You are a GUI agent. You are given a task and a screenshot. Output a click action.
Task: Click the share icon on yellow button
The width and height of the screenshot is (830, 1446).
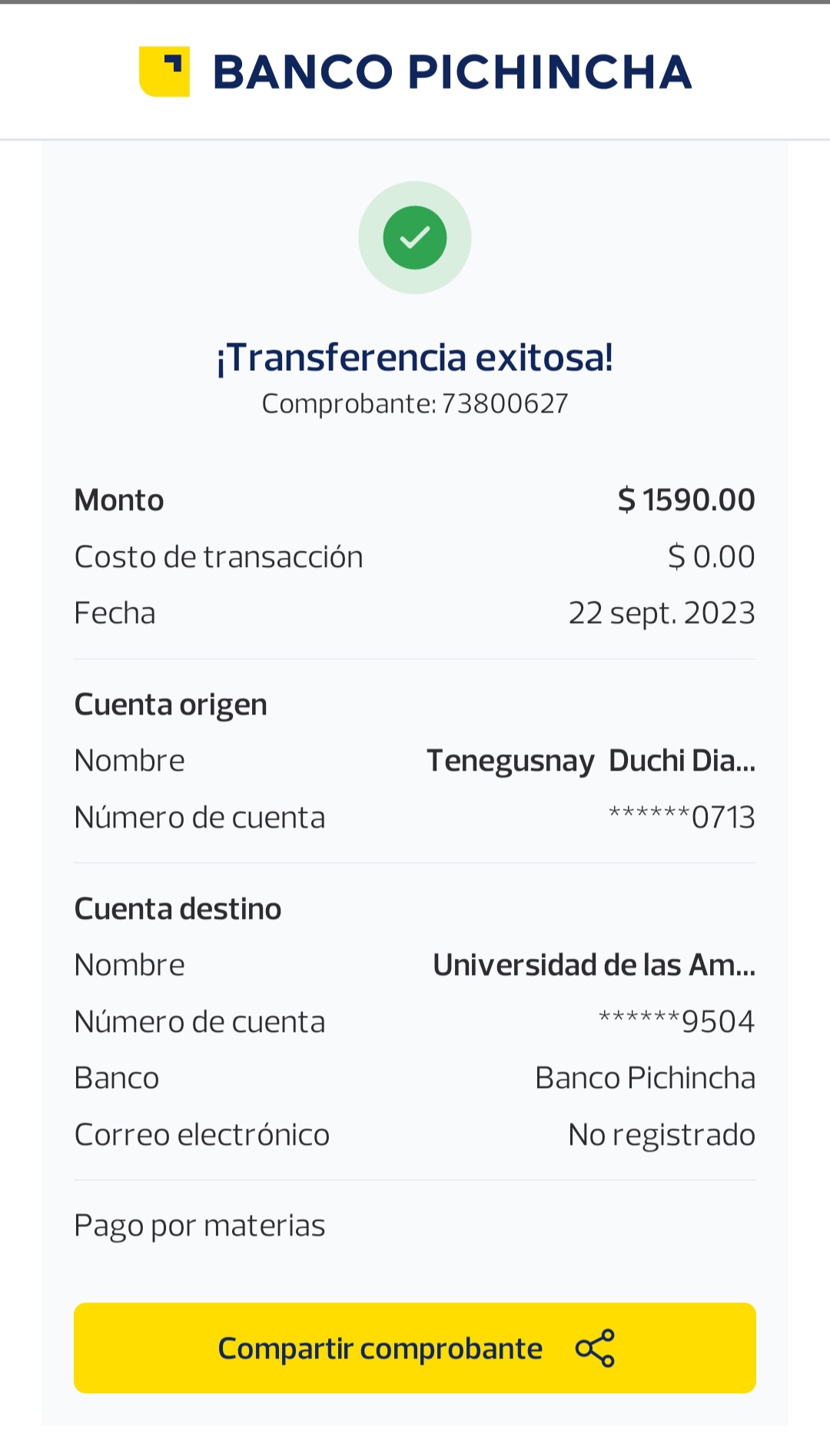[596, 1348]
